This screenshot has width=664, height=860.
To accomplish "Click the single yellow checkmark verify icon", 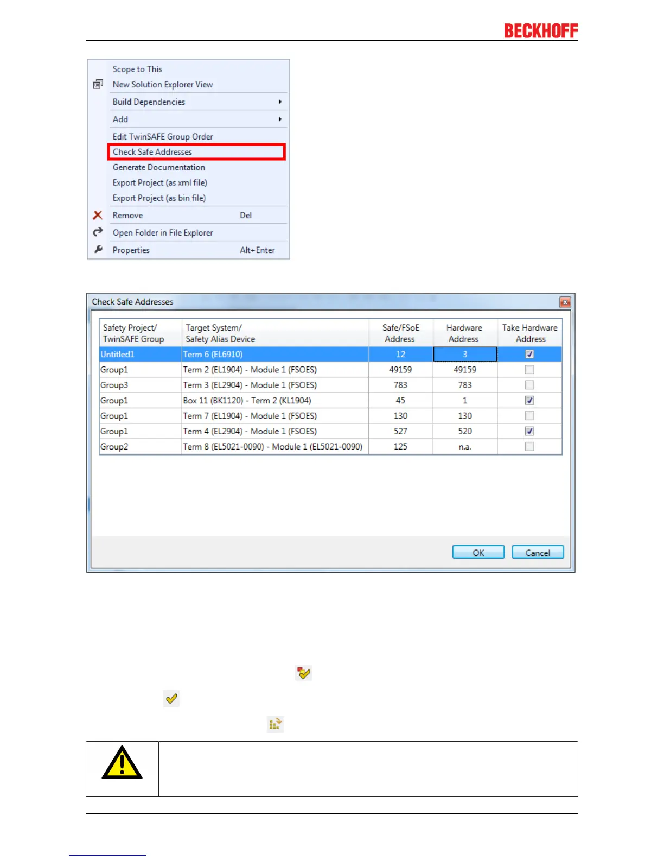I will [171, 698].
